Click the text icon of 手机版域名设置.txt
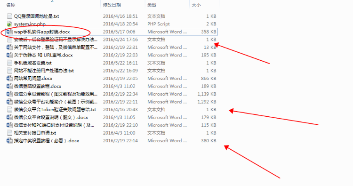 9,63
